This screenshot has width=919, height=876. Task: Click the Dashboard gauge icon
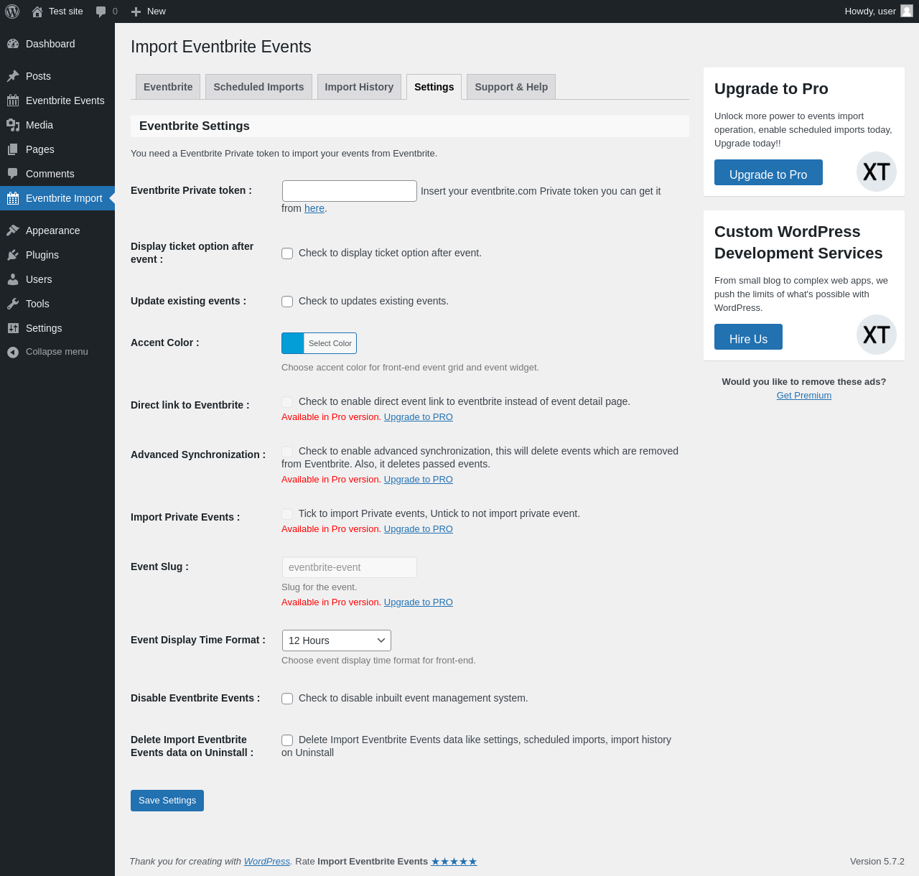(x=13, y=44)
